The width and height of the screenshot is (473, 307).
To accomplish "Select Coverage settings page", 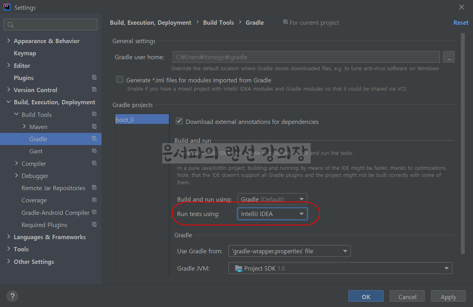I will [34, 200].
